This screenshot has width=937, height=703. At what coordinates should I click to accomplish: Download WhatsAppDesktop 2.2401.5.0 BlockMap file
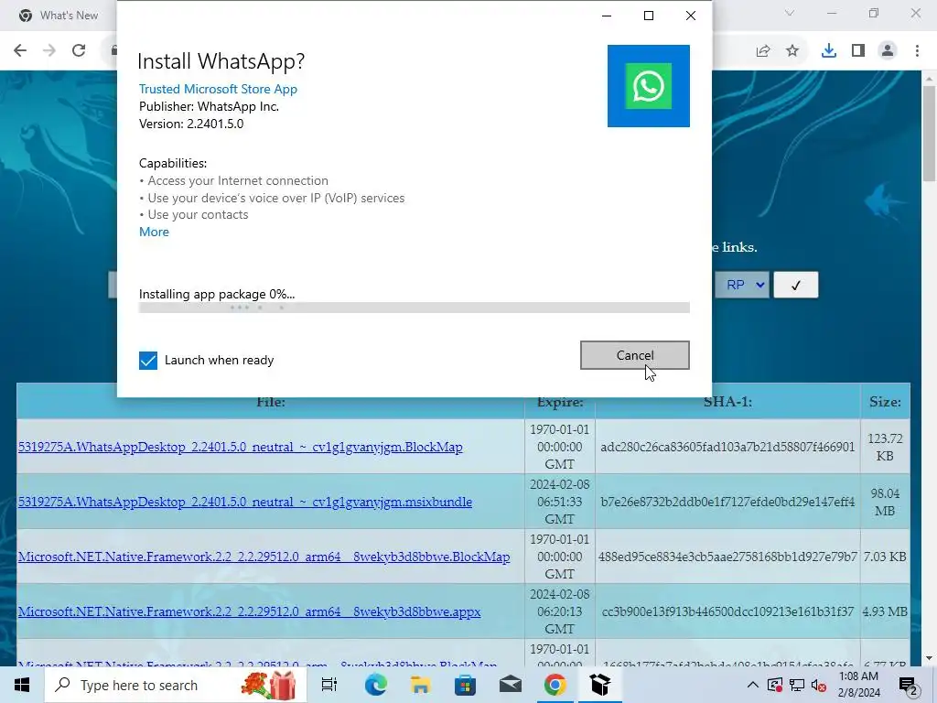click(241, 447)
